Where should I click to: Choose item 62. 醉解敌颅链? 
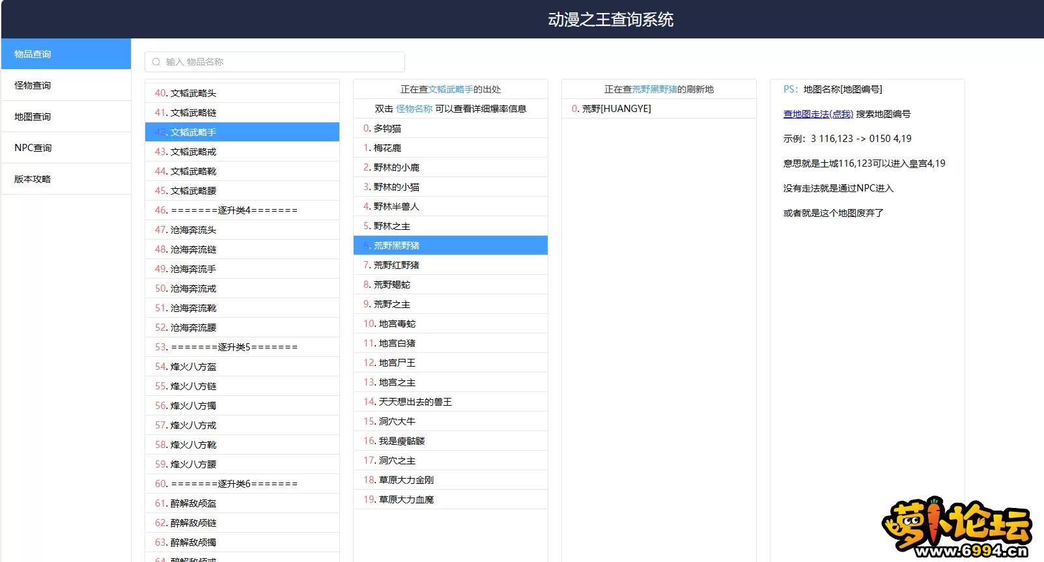click(x=242, y=523)
